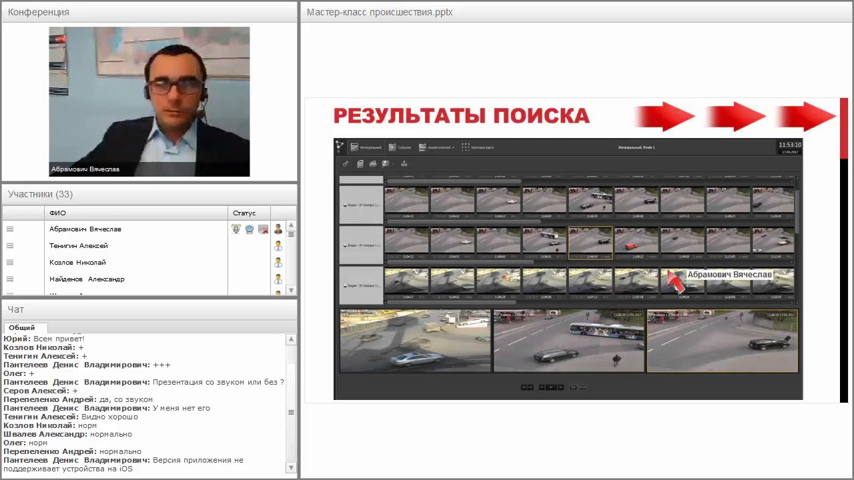The width and height of the screenshot is (854, 480).
Task: Open the Аналитический dropdown in the slide toolbar
Action: pyautogui.click(x=436, y=147)
